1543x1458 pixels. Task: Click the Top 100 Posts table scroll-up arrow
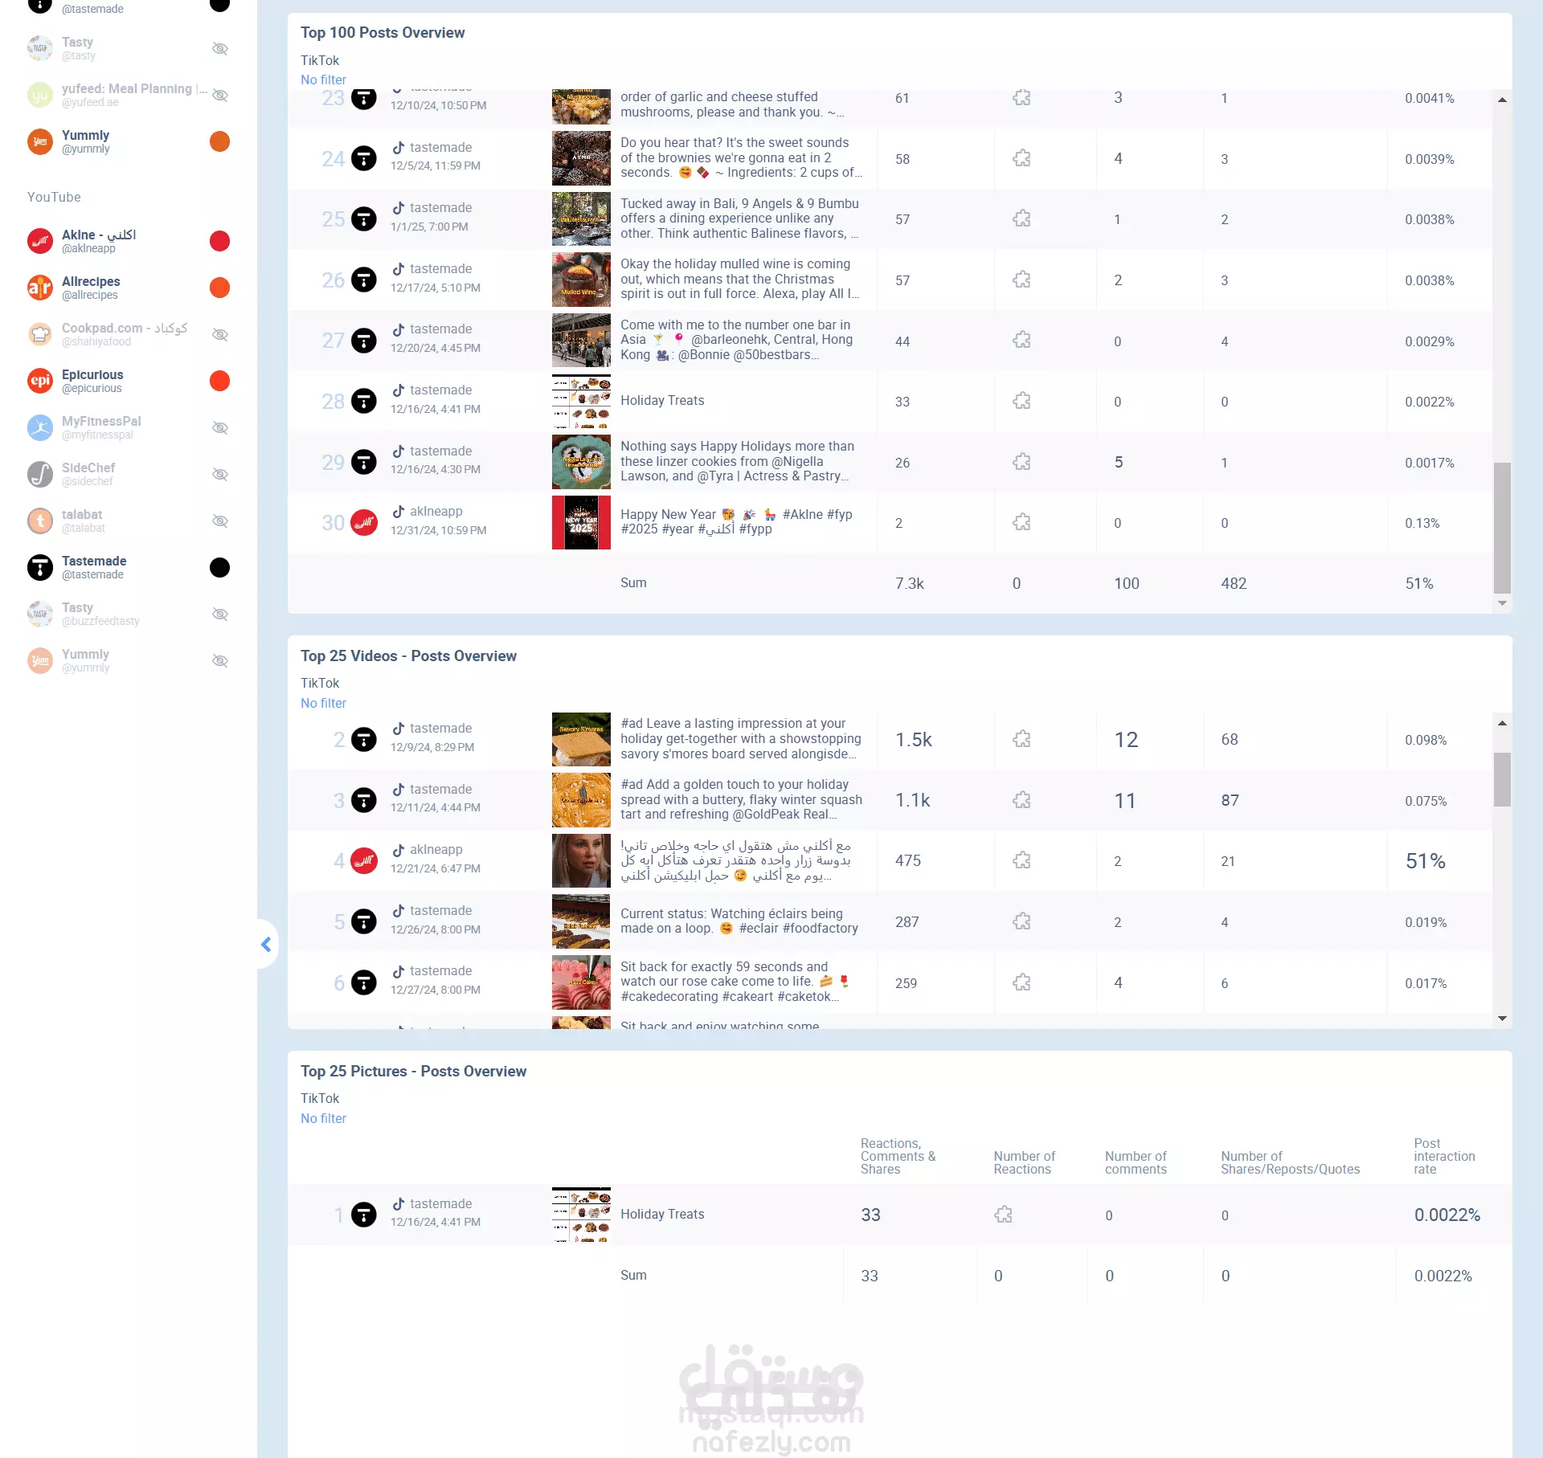[1502, 100]
